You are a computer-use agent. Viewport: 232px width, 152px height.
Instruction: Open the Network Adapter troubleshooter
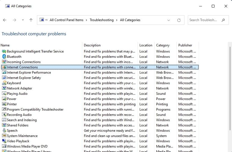point(19,88)
